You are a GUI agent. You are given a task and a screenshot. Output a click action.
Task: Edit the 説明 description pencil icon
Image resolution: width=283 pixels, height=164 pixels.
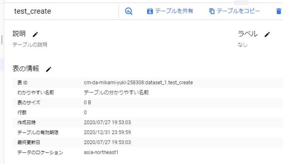[x=35, y=34]
